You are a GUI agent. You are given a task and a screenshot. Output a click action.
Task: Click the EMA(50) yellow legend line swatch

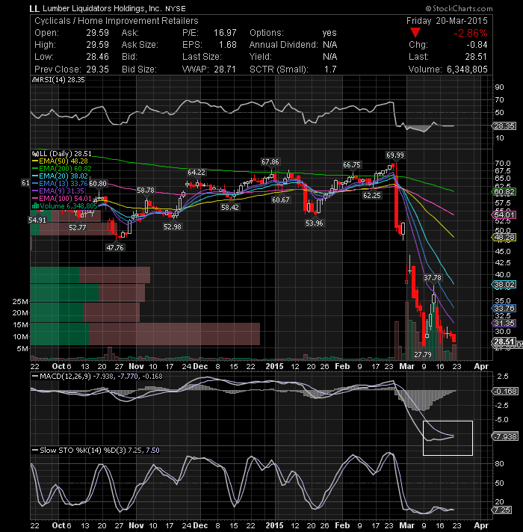click(x=35, y=161)
